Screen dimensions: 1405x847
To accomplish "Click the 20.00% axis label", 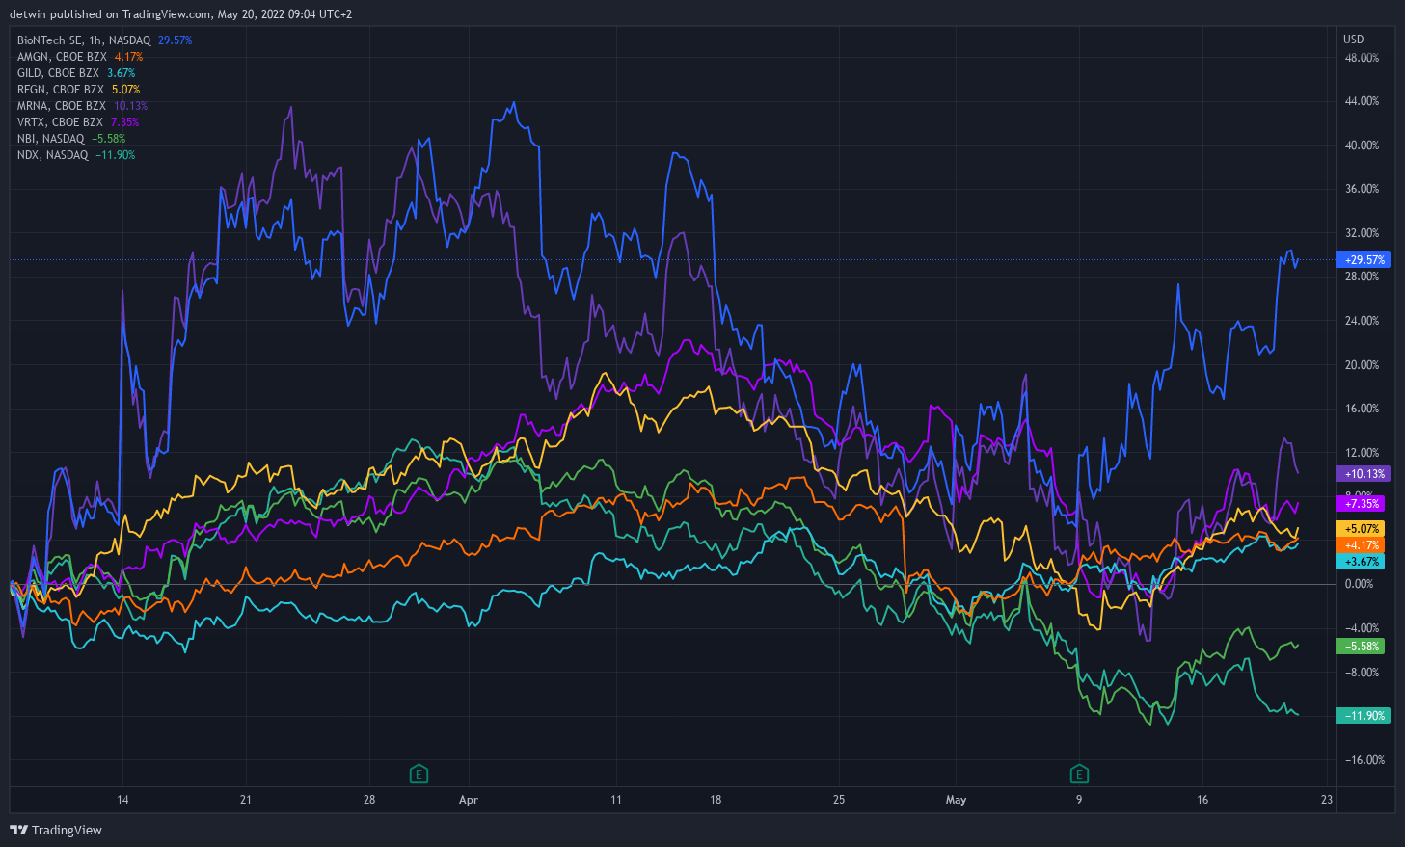I will [1362, 365].
